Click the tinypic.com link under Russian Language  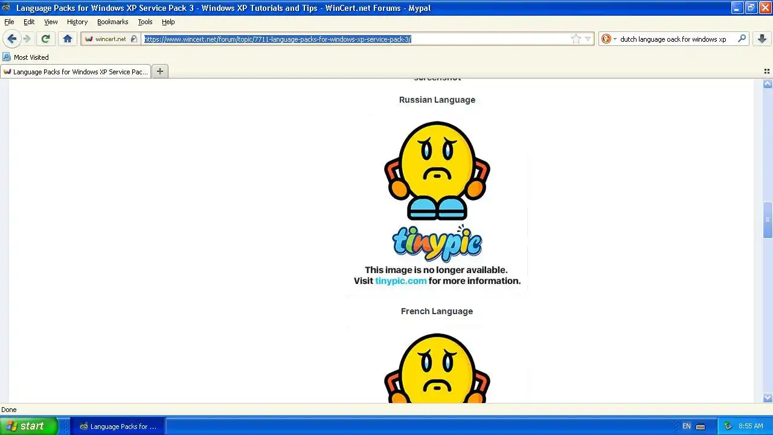click(x=400, y=281)
